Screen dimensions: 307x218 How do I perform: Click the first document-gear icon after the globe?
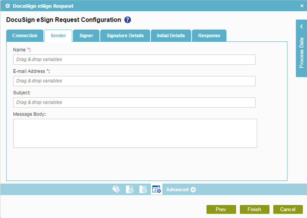130,190
